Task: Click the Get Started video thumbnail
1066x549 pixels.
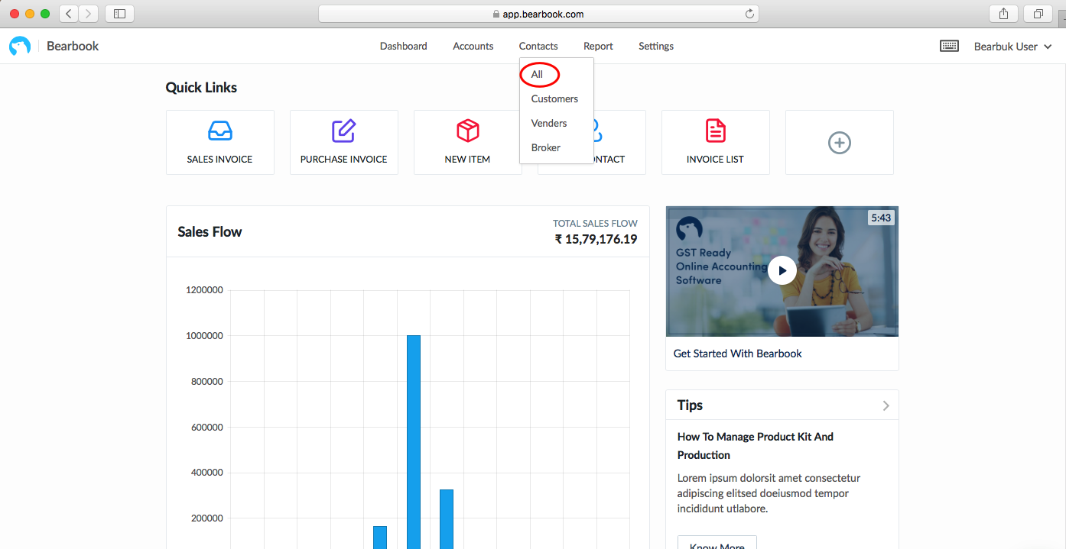Action: coord(782,271)
